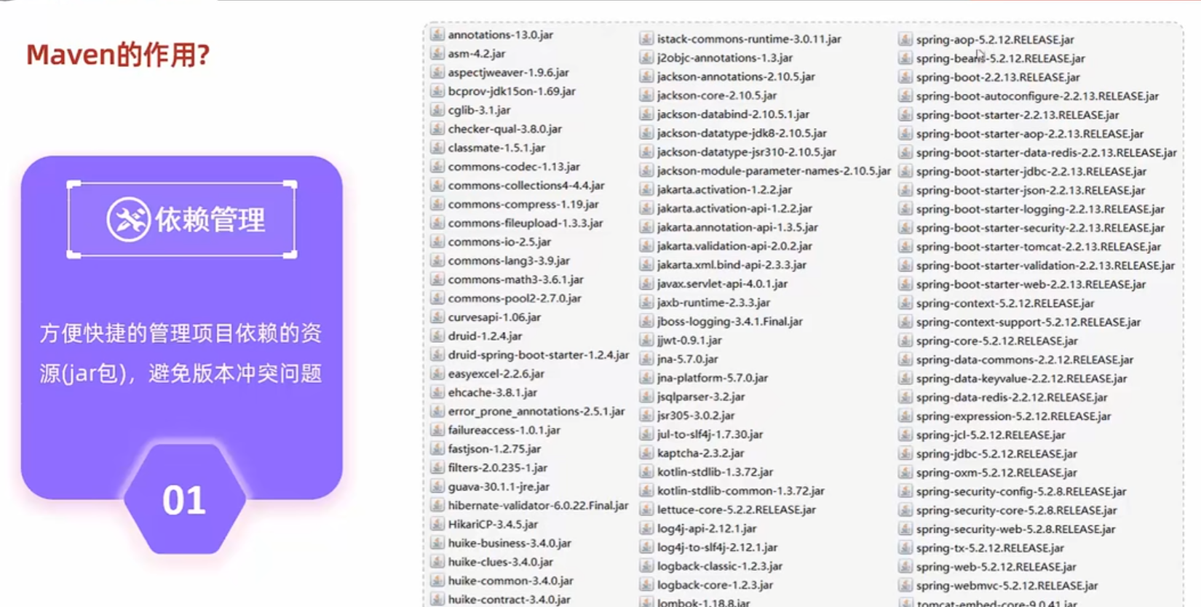Viewport: 1201px width, 607px height.
Task: Select file classmate-1.5.1.jar
Action: 496,148
